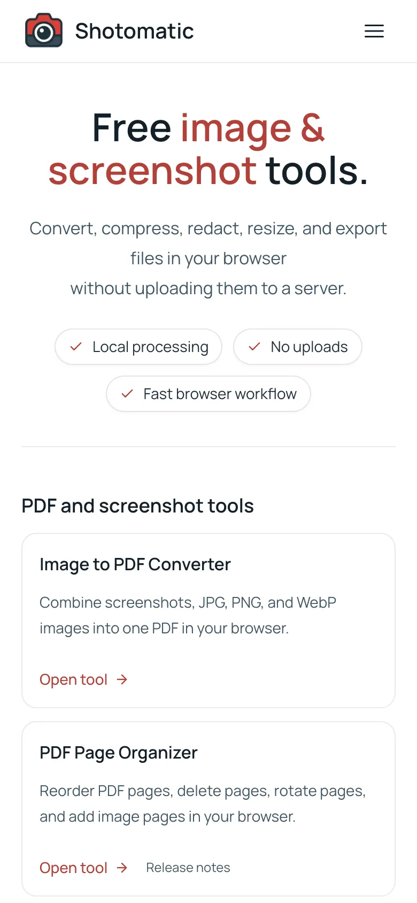Click the checkmark icon beside No uploads
Screen dimensions: 417x903
pyautogui.click(x=254, y=347)
